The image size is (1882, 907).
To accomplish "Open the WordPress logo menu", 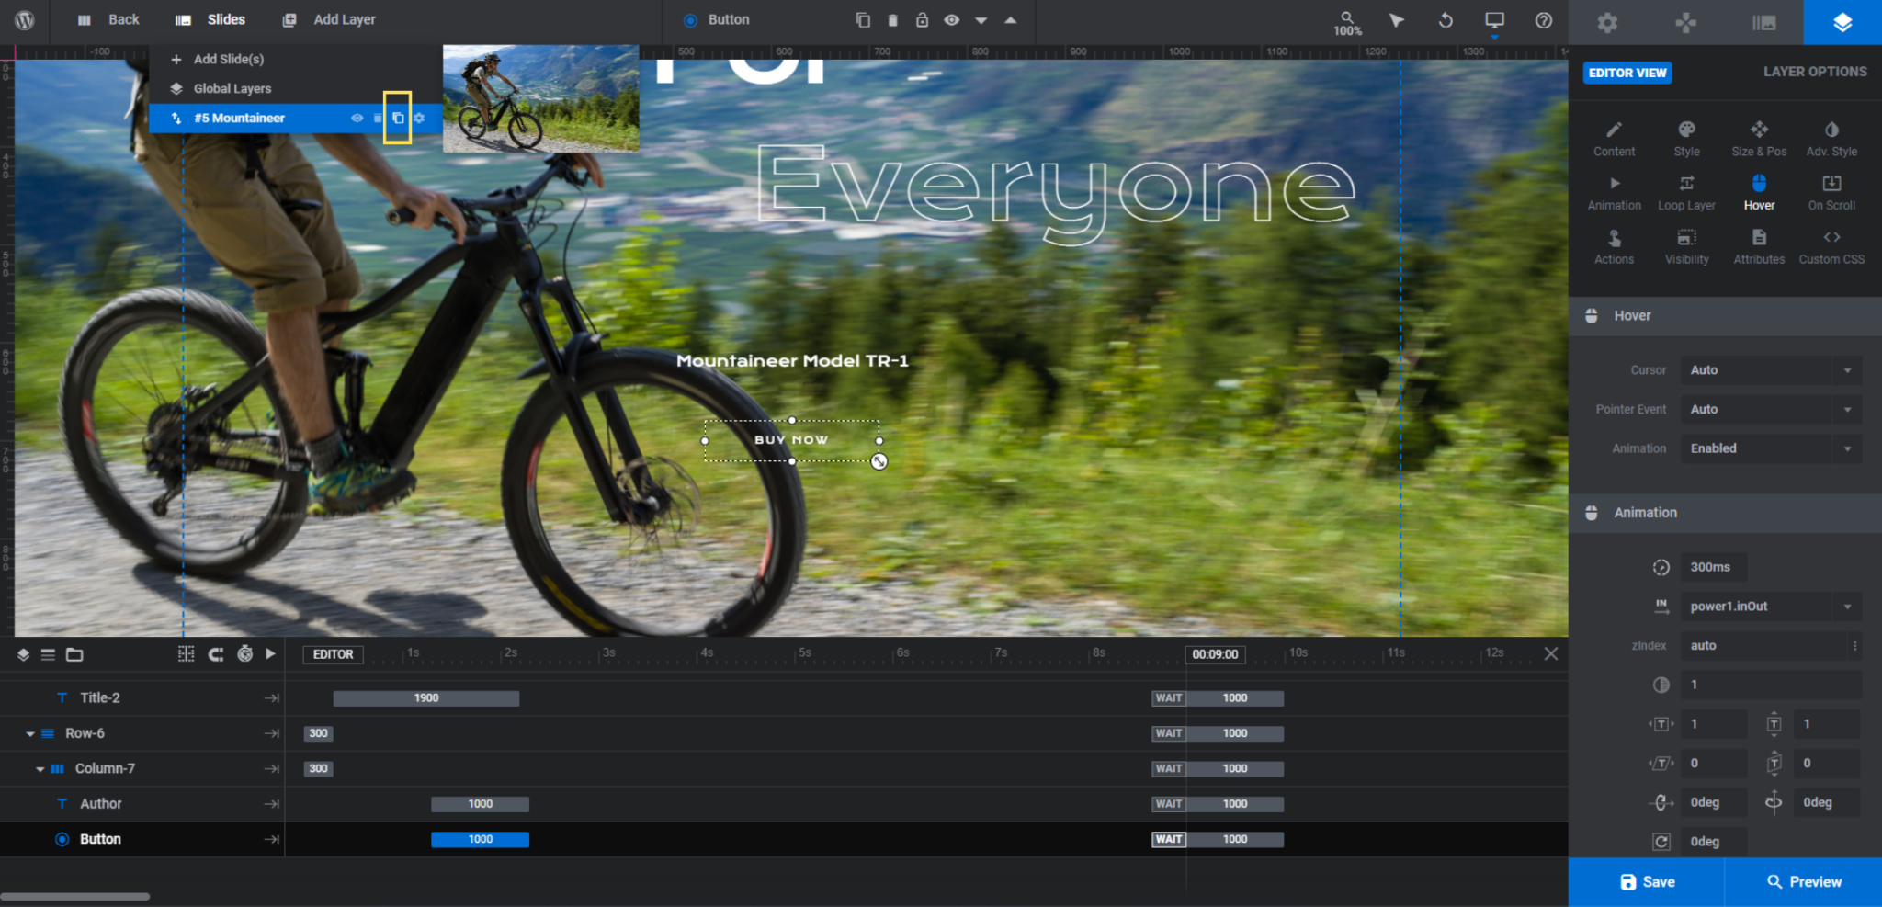I will coord(25,19).
